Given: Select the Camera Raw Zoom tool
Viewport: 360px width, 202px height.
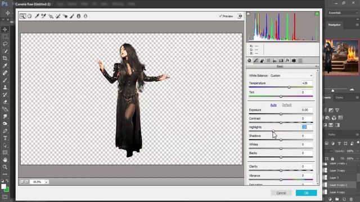Looking at the screenshot, I should pos(22,16).
